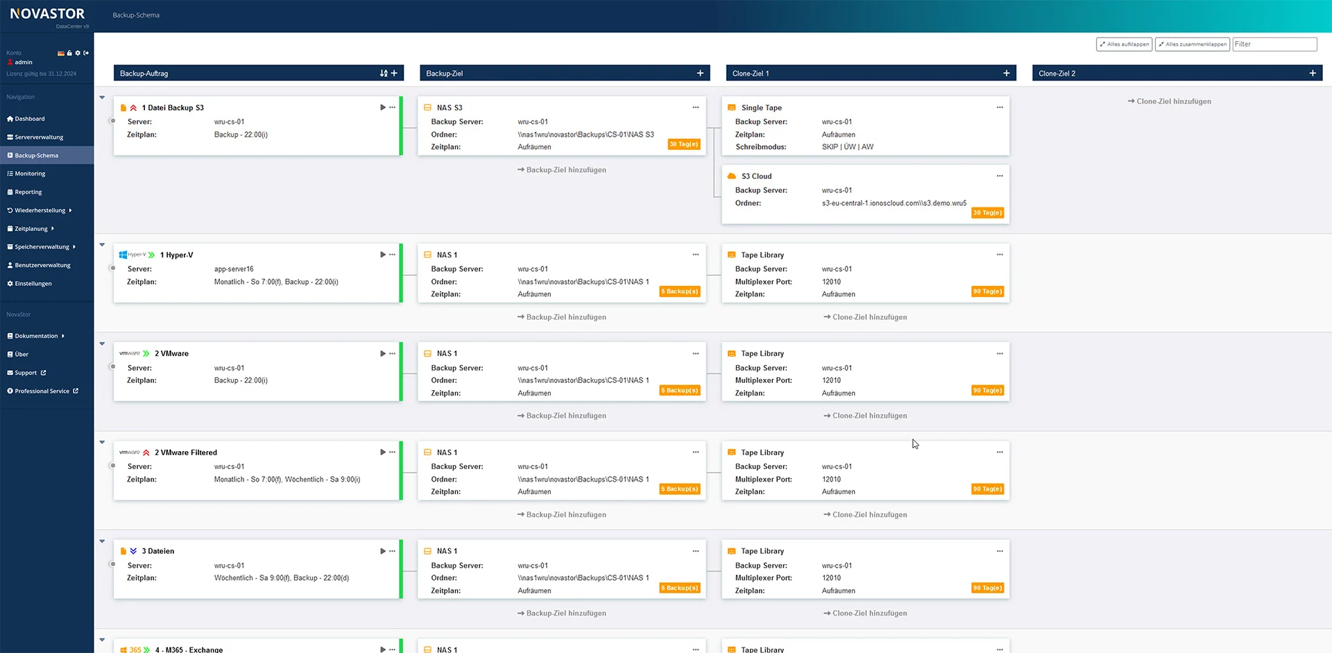Open Monitoring in the navigation sidebar
This screenshot has height=653, width=1332.
tap(30, 173)
